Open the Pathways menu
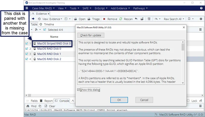This screenshot has width=205, height=117. (x=140, y=8)
